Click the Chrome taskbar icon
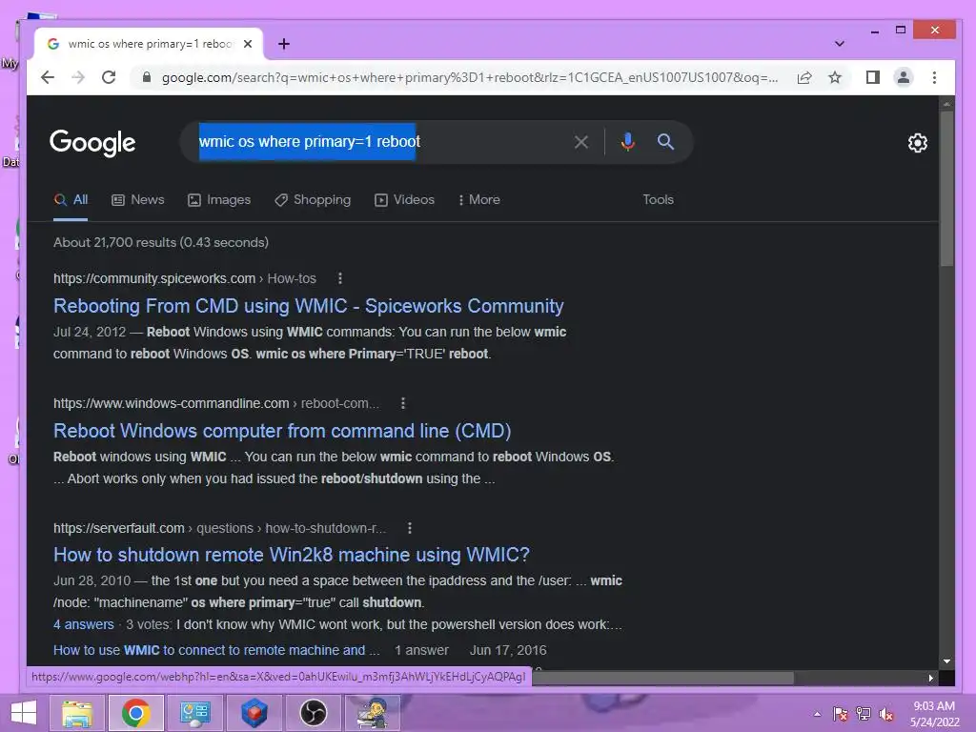 (x=135, y=713)
